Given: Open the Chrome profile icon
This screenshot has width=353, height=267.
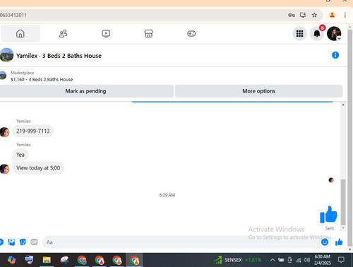Looking at the screenshot, I should click(333, 15).
